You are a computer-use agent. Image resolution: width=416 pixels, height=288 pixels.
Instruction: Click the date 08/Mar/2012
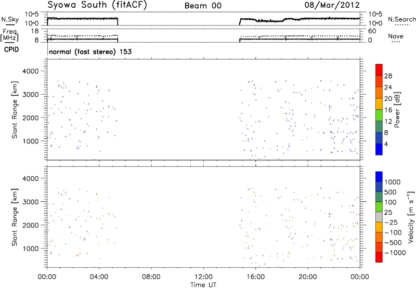pyautogui.click(x=332, y=5)
